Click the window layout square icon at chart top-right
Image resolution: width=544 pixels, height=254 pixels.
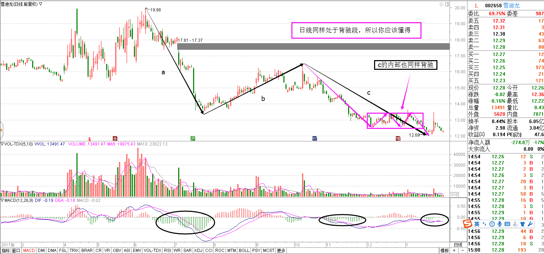(x=447, y=4)
